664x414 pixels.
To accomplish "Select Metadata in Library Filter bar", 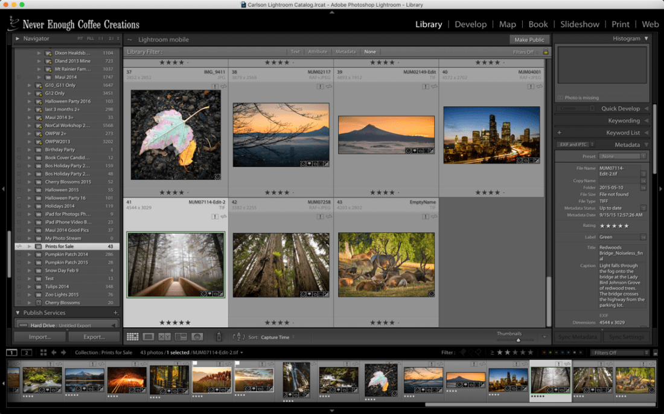I will [x=345, y=52].
